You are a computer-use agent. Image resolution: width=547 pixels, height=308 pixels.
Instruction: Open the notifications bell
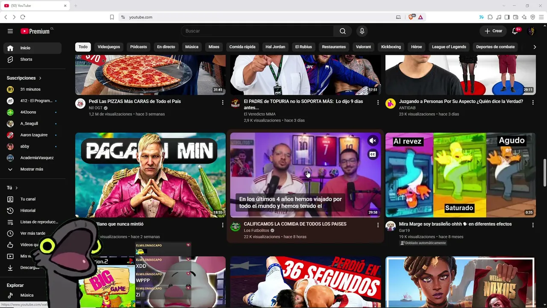(515, 31)
